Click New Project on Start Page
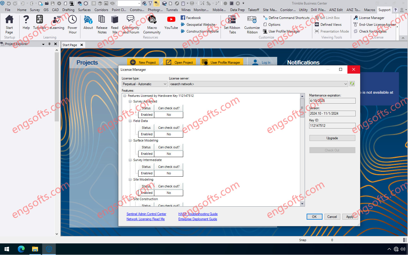The height and width of the screenshot is (255, 408). [143, 62]
